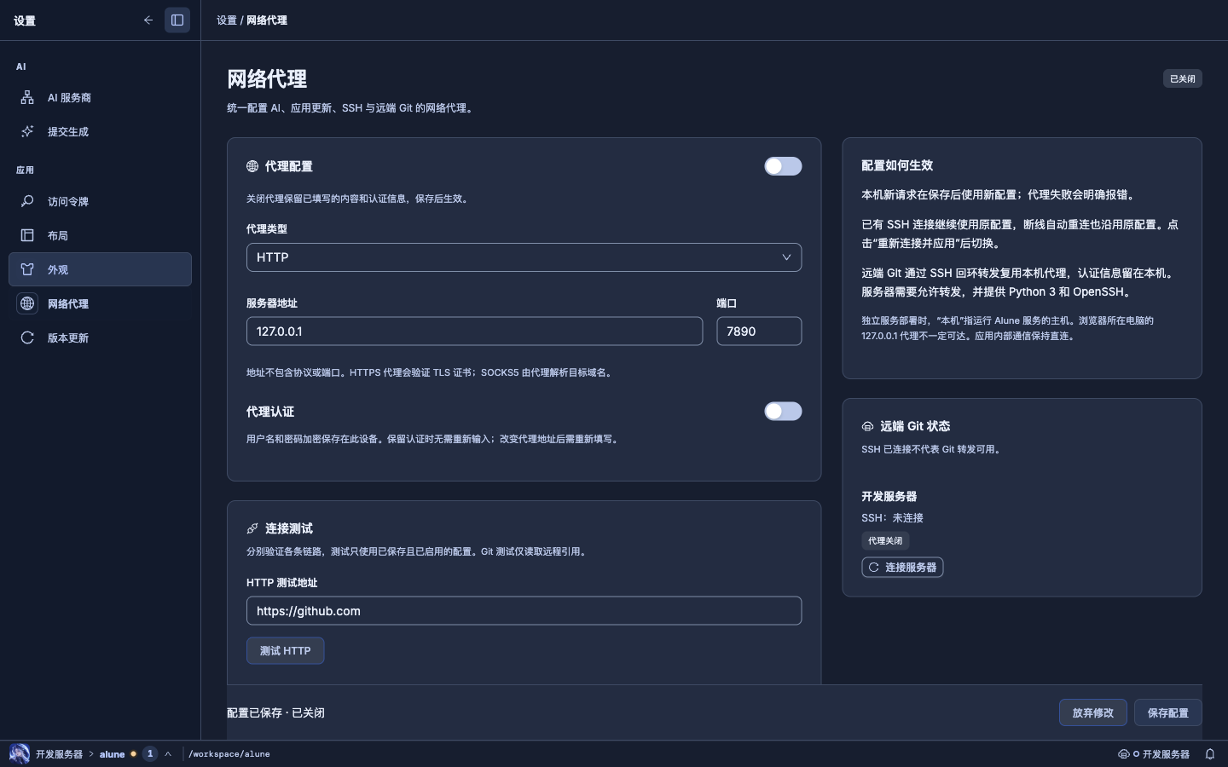Viewport: 1228px width, 767px height.
Task: Click the 放弃修改 button
Action: (x=1093, y=712)
